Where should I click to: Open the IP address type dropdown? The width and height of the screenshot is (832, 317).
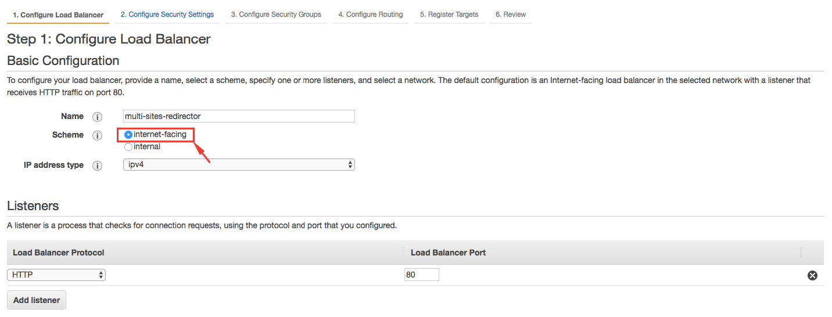pos(239,165)
